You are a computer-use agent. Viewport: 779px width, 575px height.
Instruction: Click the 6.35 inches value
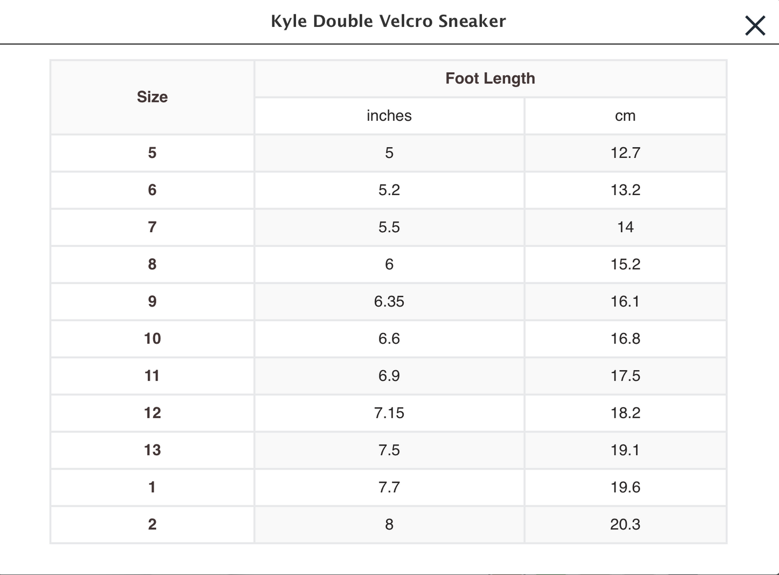pyautogui.click(x=389, y=302)
